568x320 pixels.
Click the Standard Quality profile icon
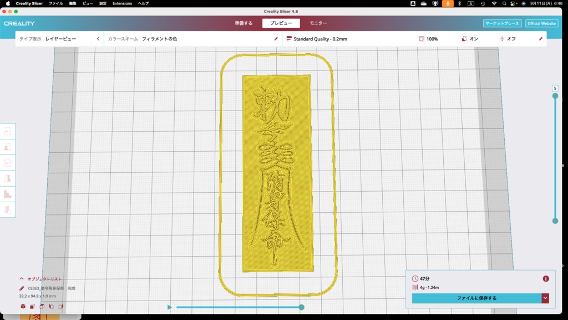(x=288, y=39)
